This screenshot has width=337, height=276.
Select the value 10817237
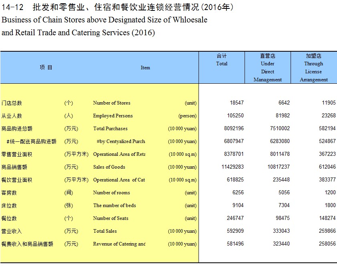click(x=279, y=167)
